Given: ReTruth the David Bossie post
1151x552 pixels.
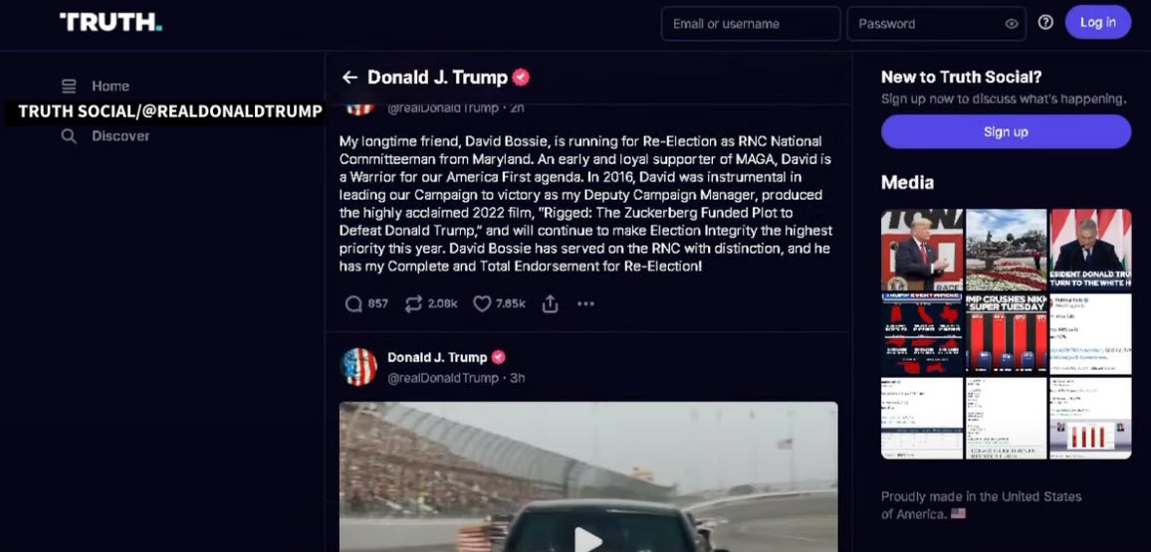Looking at the screenshot, I should click(413, 303).
